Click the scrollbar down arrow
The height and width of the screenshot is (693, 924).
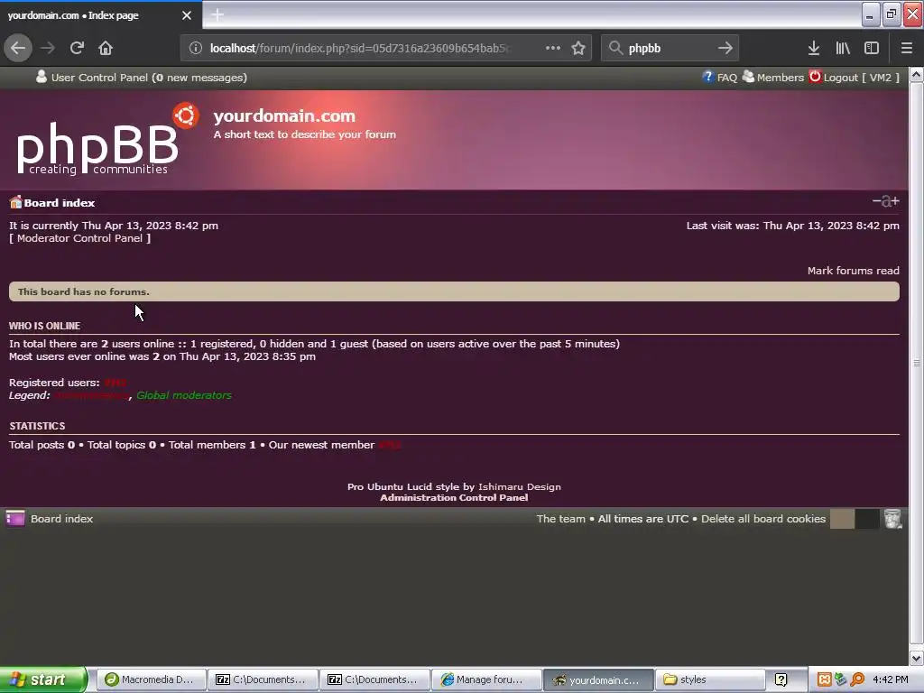[x=917, y=658]
